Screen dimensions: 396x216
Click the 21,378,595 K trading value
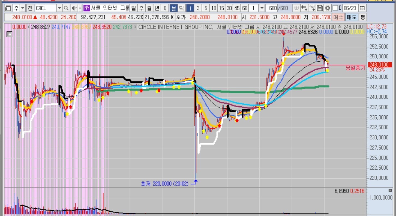(159, 17)
